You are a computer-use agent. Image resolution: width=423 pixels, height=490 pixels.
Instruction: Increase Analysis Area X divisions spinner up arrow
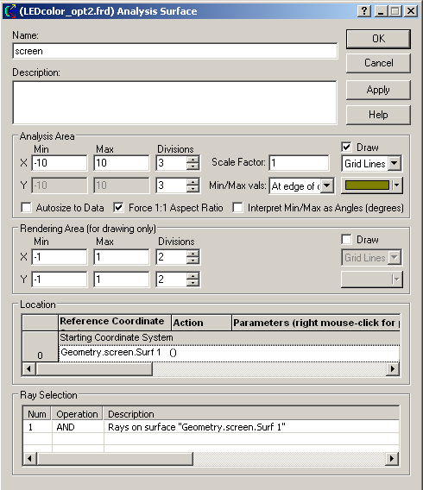[x=193, y=160]
